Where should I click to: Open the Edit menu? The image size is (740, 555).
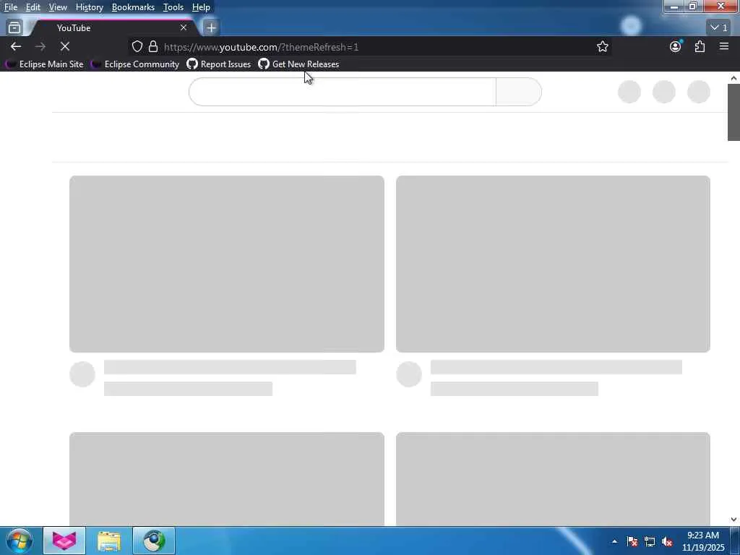pos(33,7)
